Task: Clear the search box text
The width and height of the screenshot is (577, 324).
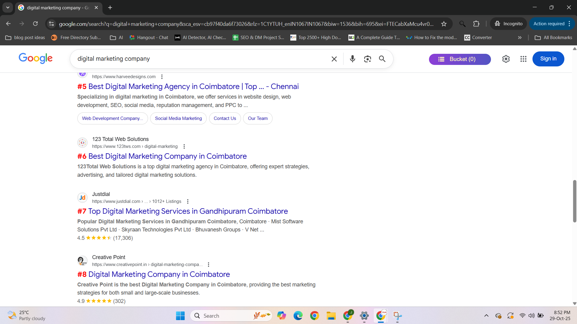Action: click(334, 59)
